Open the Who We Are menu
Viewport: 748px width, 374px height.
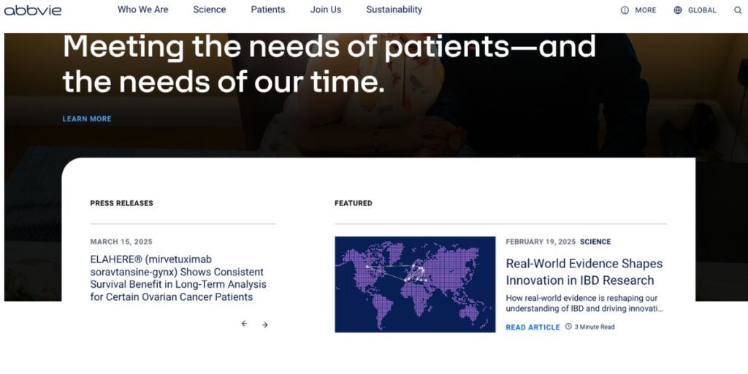(x=142, y=9)
